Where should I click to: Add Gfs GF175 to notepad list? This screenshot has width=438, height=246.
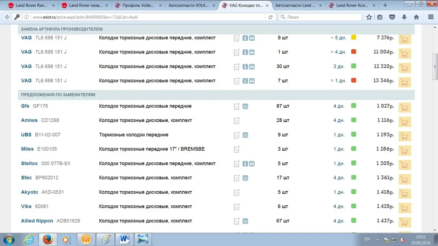coord(237,106)
